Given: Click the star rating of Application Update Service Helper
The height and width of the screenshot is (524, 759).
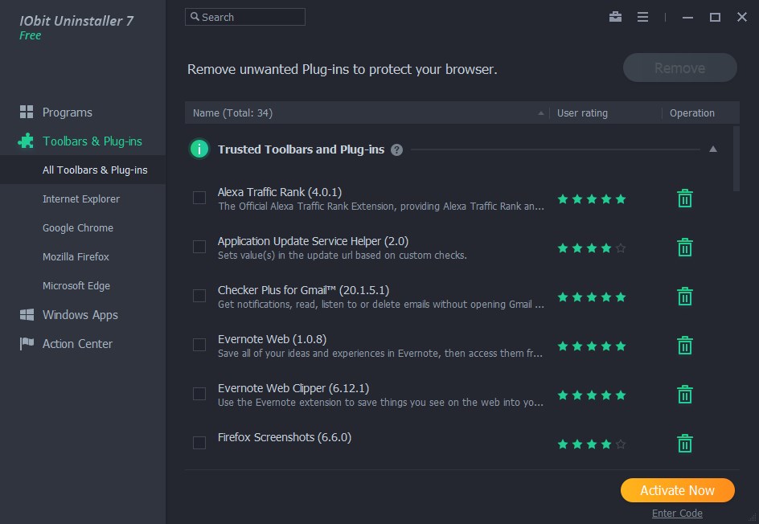Looking at the screenshot, I should 592,248.
